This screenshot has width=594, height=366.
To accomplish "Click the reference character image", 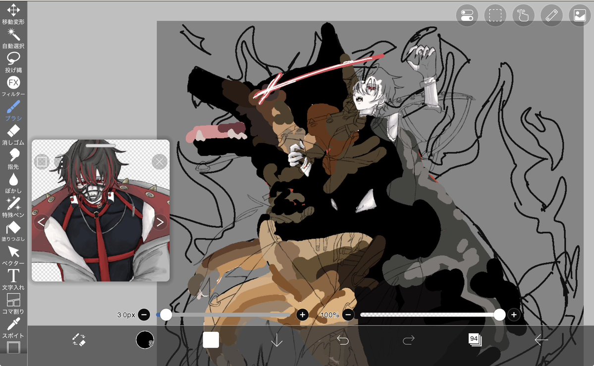I will (x=101, y=210).
